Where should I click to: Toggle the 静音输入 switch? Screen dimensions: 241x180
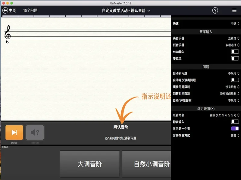pos(235,122)
